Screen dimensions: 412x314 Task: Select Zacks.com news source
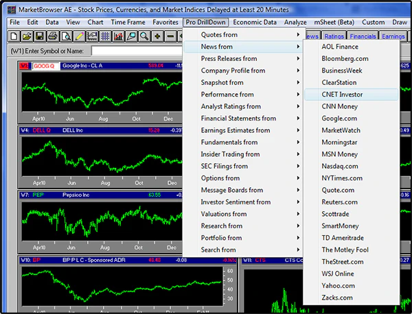(x=351, y=298)
